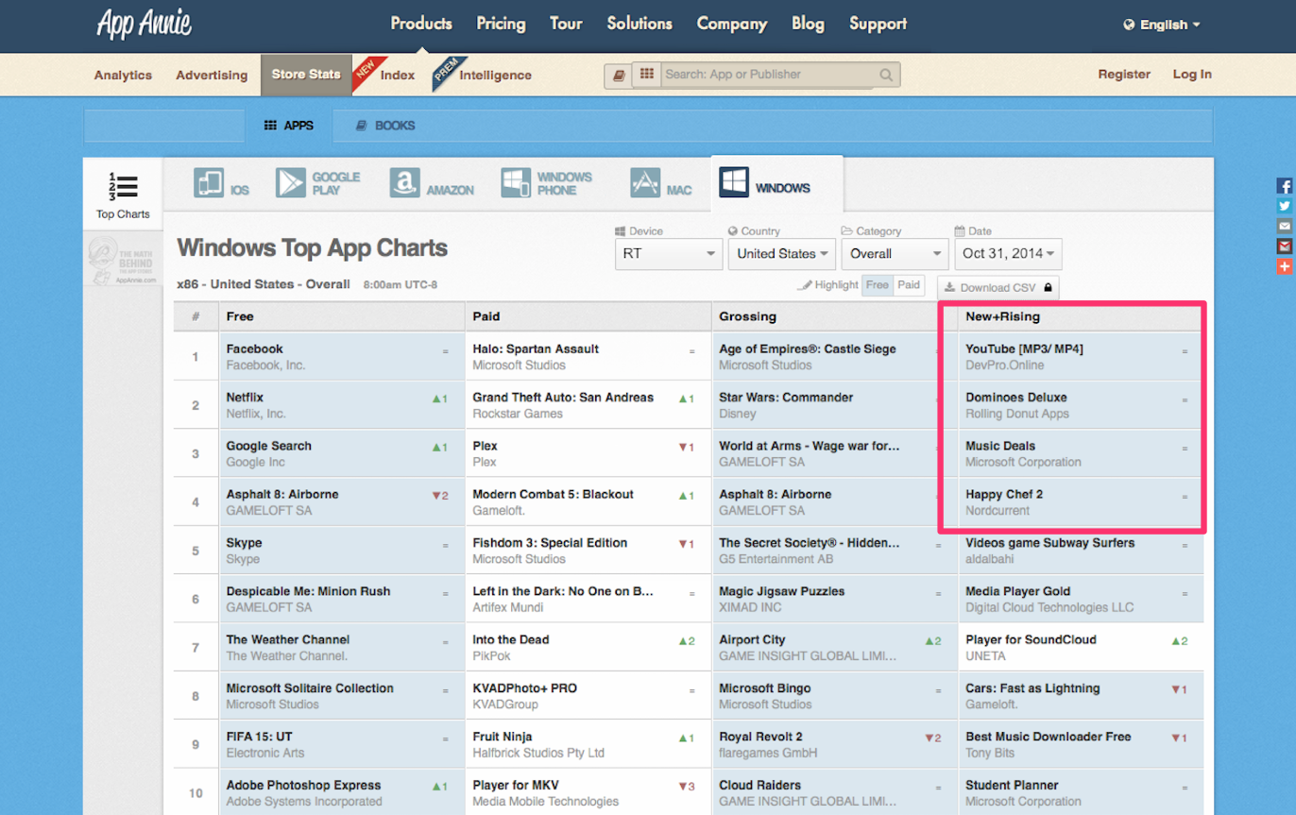Go to the Blog page
Screen dimensions: 1296x815
pos(808,24)
